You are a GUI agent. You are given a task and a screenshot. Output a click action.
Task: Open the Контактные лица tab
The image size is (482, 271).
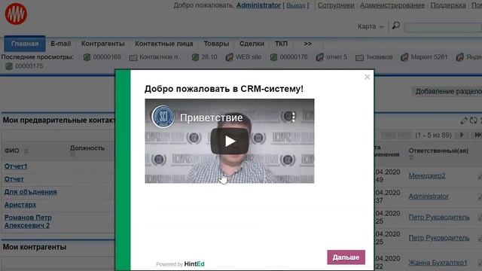pos(164,44)
